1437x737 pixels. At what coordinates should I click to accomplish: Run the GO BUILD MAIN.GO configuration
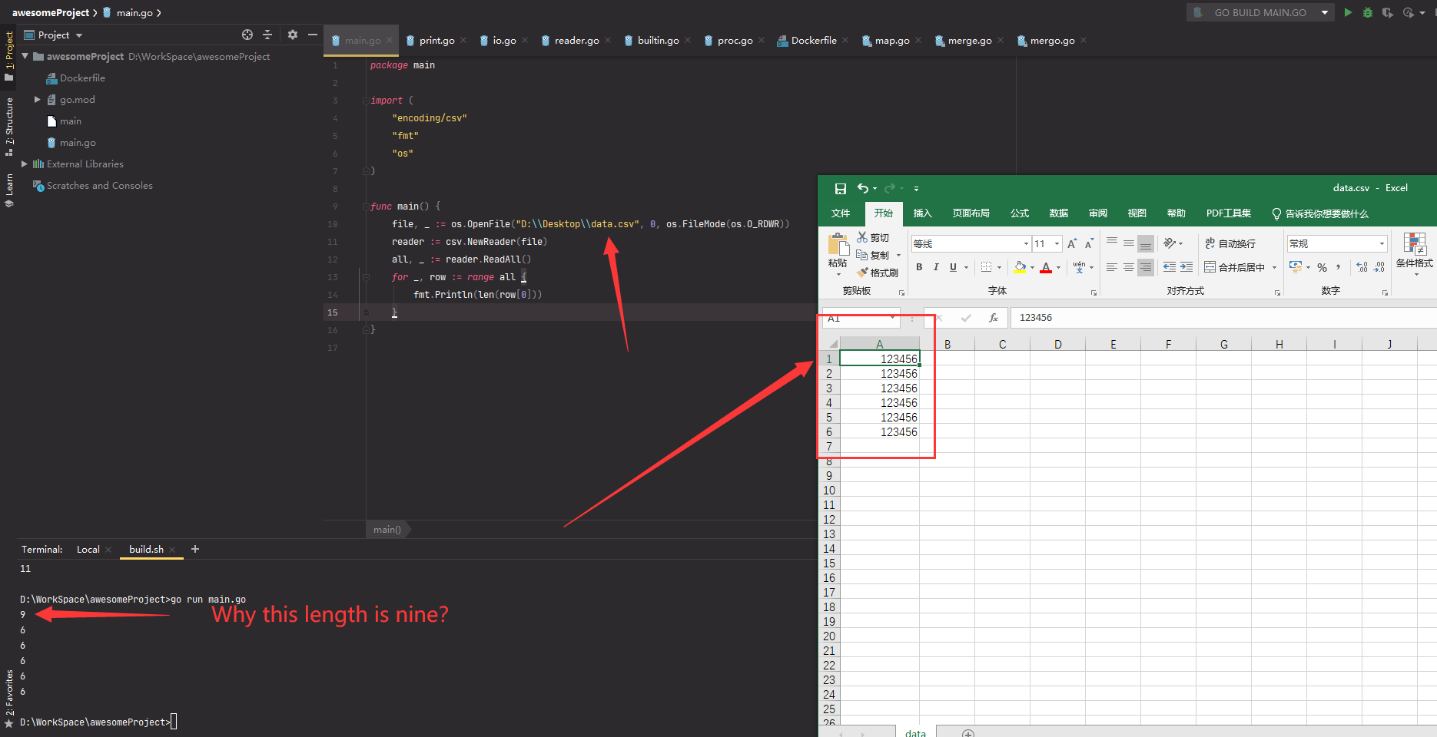pyautogui.click(x=1348, y=12)
